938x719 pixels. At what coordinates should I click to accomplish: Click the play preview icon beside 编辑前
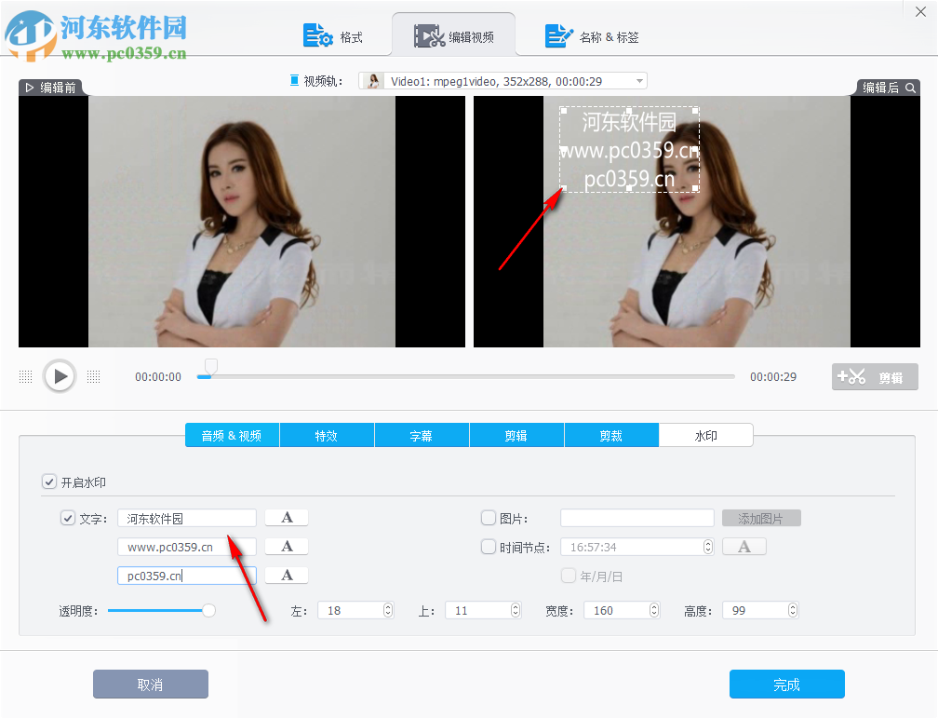(x=29, y=86)
